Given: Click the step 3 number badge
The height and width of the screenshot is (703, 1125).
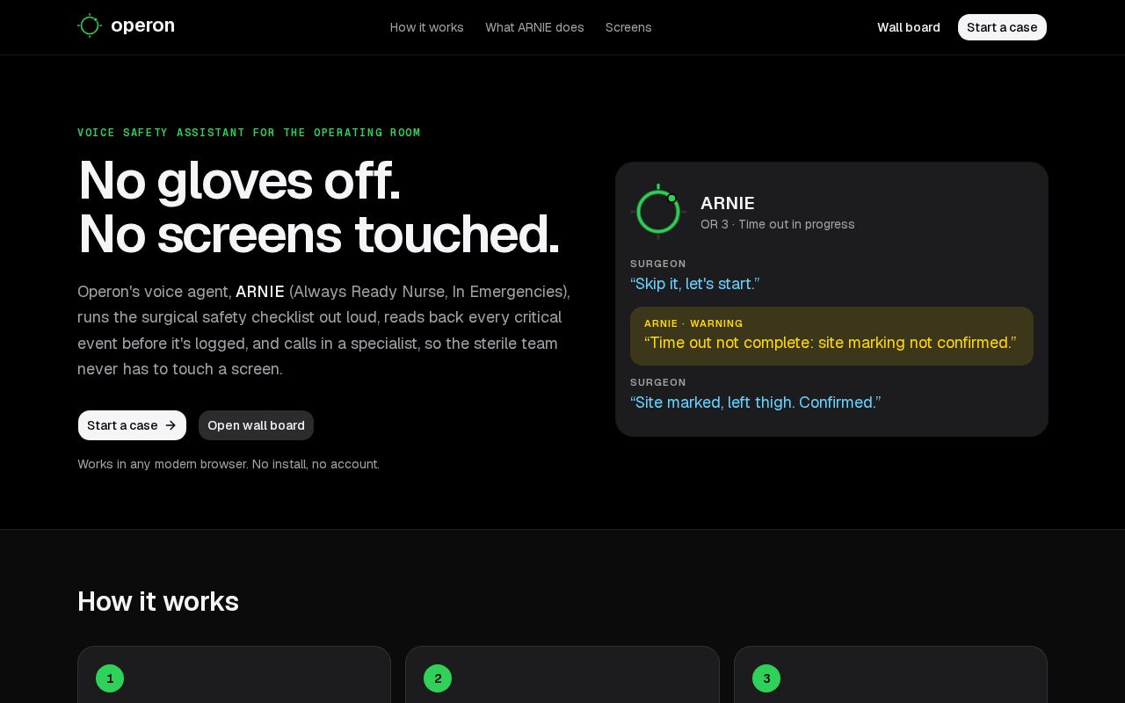Looking at the screenshot, I should click(766, 678).
